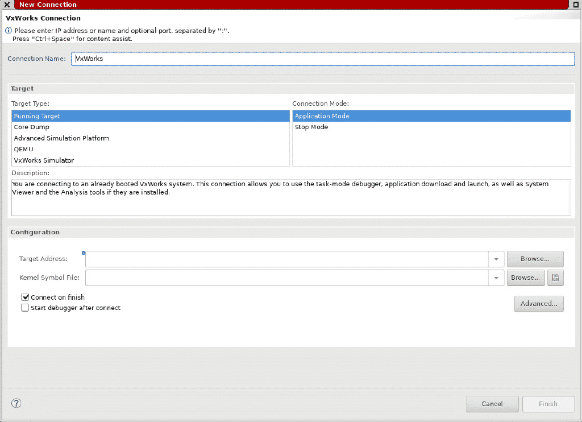
Task: Click Browse next to Kernel Symbol File
Action: click(526, 278)
